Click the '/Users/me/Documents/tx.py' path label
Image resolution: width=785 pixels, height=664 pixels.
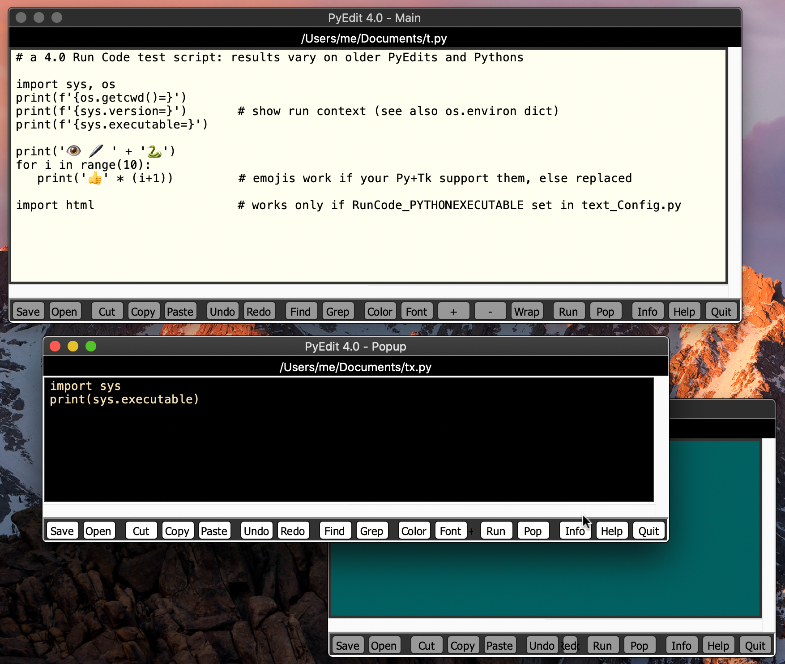tap(356, 367)
